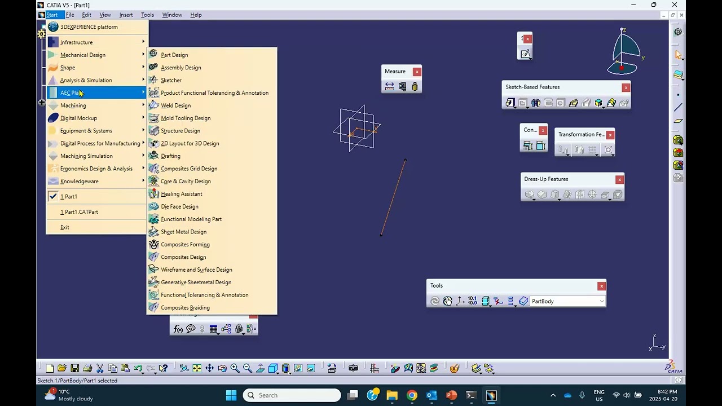The image size is (722, 406).
Task: Open the Part Design workbench entry
Action: (212, 55)
